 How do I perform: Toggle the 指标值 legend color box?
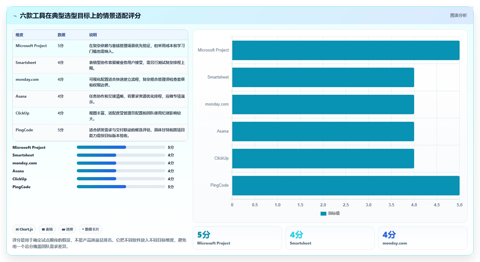click(323, 213)
